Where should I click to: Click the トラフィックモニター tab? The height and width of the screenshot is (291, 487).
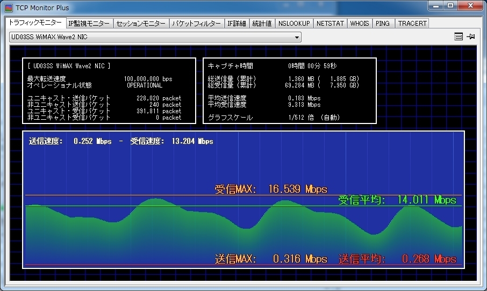(x=35, y=23)
